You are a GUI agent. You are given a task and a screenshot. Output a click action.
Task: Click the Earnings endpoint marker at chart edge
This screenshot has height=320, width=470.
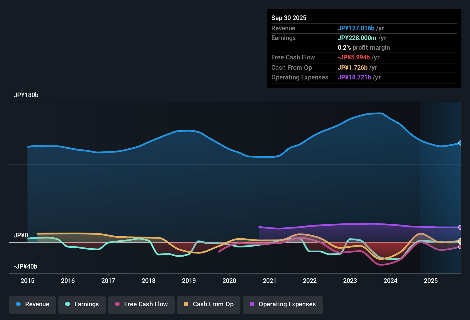[x=460, y=243]
